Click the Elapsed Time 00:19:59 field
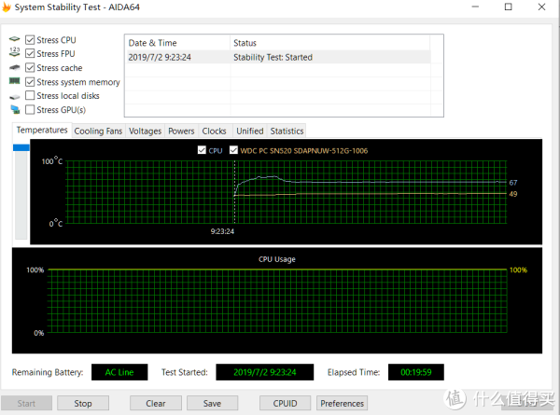The image size is (560, 415). click(x=416, y=372)
